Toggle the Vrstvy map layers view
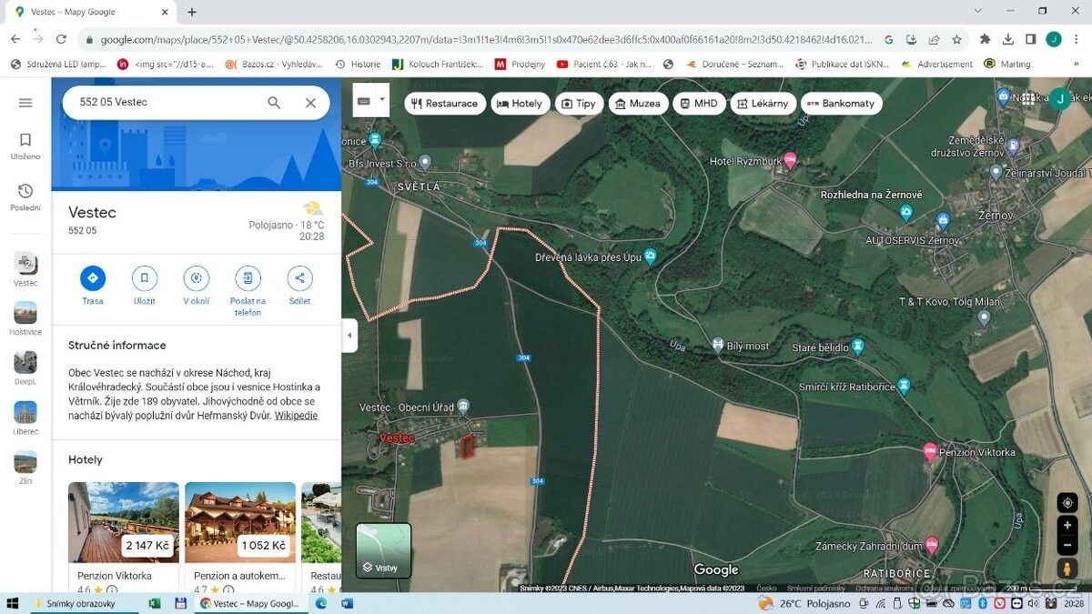Viewport: 1092px width, 614px height. pyautogui.click(x=383, y=550)
